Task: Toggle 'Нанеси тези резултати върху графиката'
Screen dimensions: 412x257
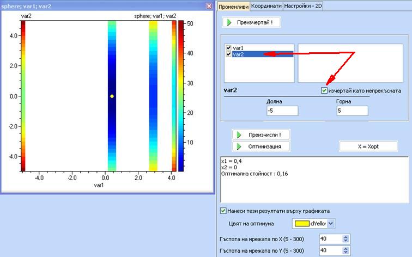Action: pos(223,211)
